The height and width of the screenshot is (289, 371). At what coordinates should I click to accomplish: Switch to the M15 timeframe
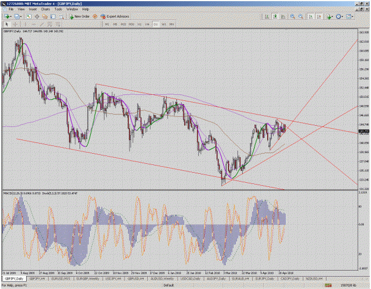point(123,24)
